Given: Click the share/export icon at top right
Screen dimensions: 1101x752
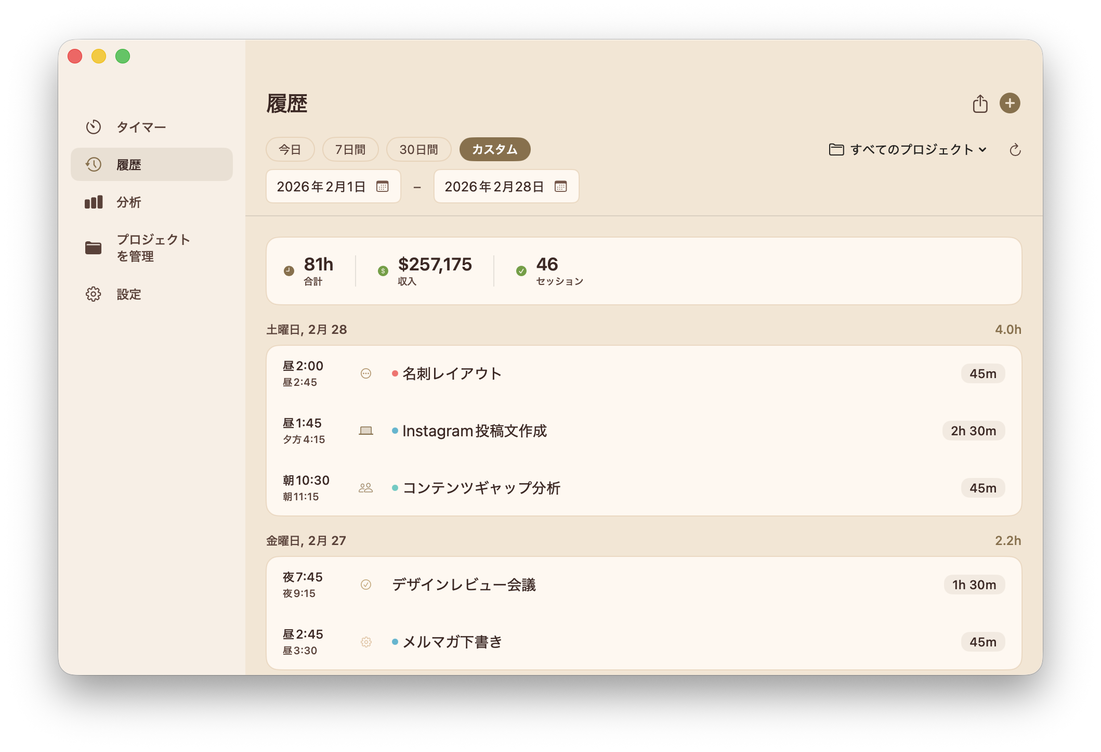Looking at the screenshot, I should tap(980, 103).
